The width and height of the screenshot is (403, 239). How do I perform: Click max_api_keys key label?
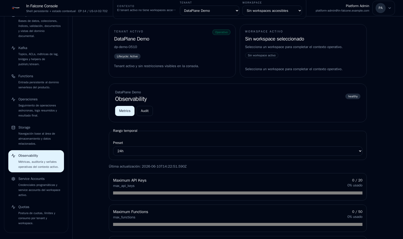coord(124,186)
